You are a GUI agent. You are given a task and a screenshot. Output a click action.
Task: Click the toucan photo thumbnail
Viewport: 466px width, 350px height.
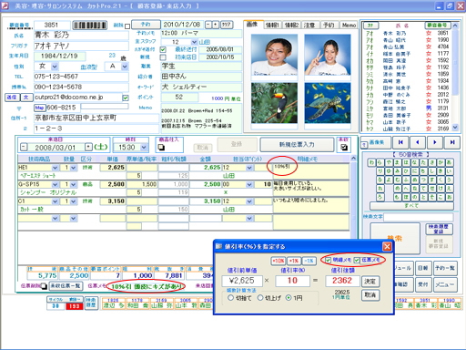pos(274,103)
